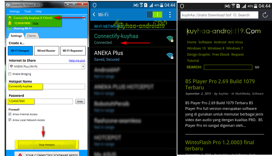Open the Request nav link
272x156 pixels.
coord(237,55)
